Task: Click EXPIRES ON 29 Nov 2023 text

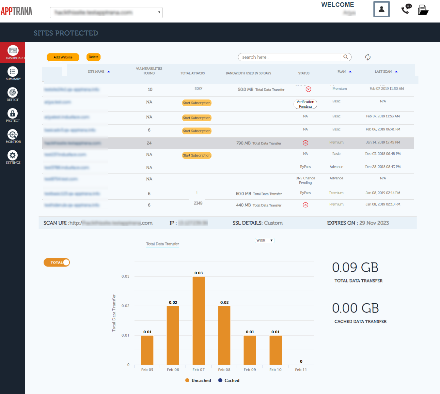Action: pos(358,223)
